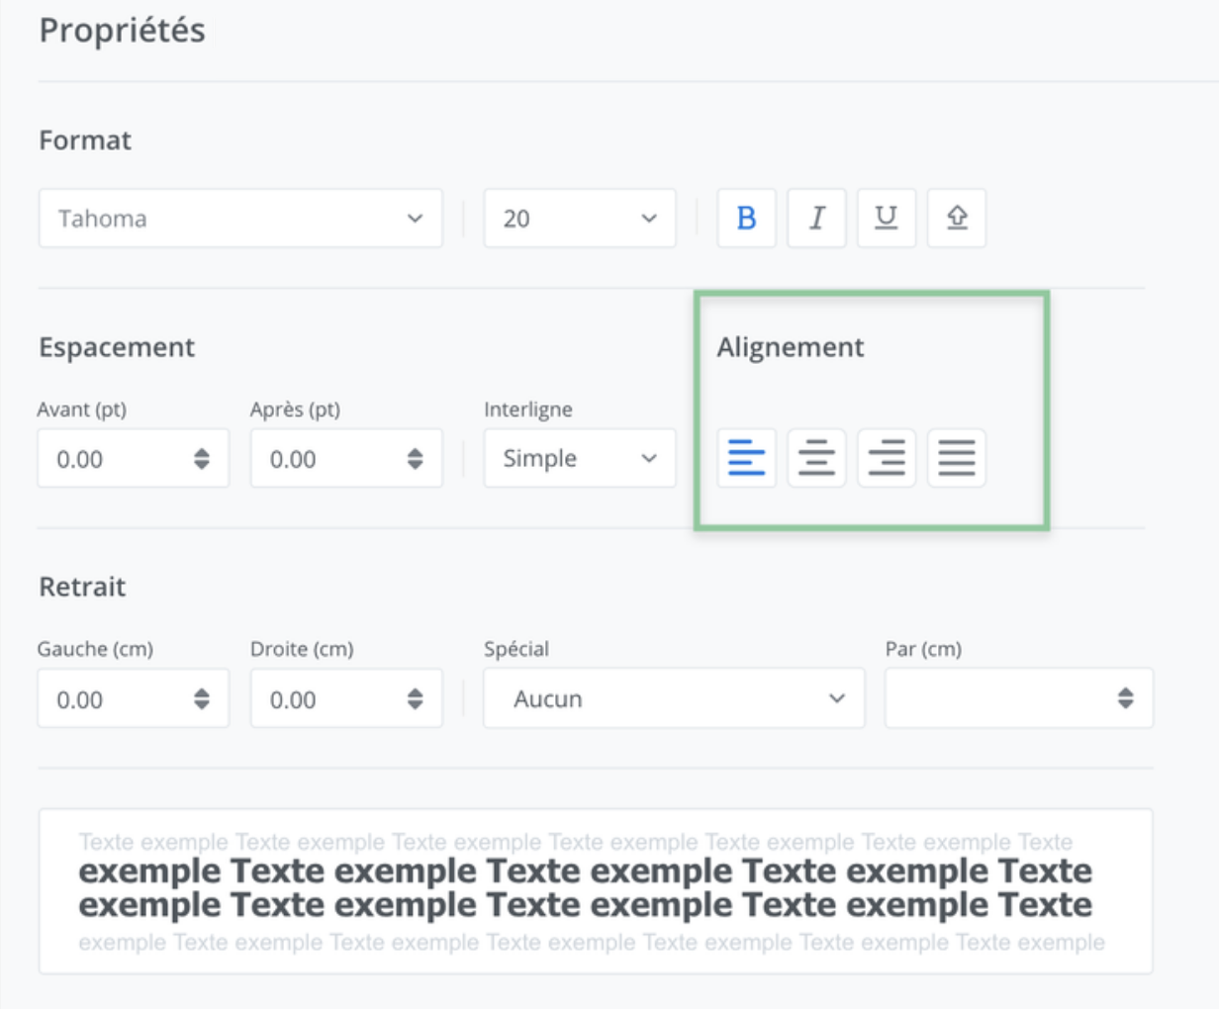The width and height of the screenshot is (1219, 1009).
Task: Click the Texte exemple preview box
Action: click(595, 890)
